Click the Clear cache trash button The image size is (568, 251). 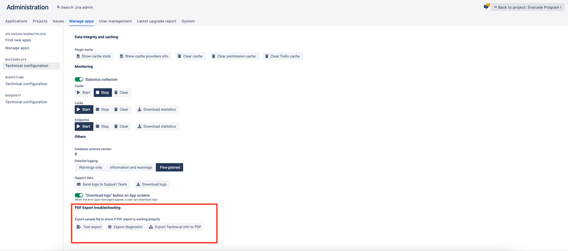191,56
